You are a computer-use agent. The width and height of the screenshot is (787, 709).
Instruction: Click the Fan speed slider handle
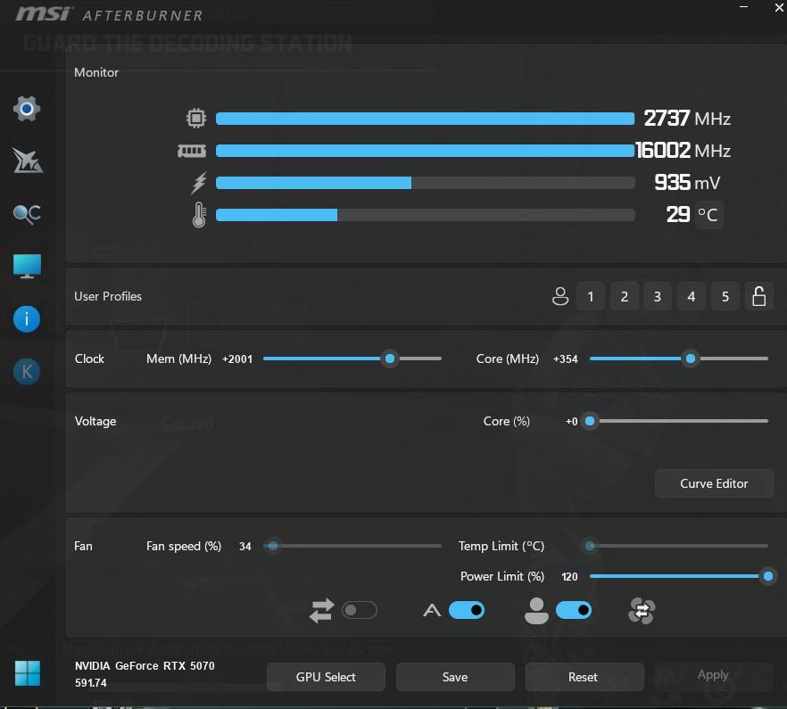click(x=273, y=546)
